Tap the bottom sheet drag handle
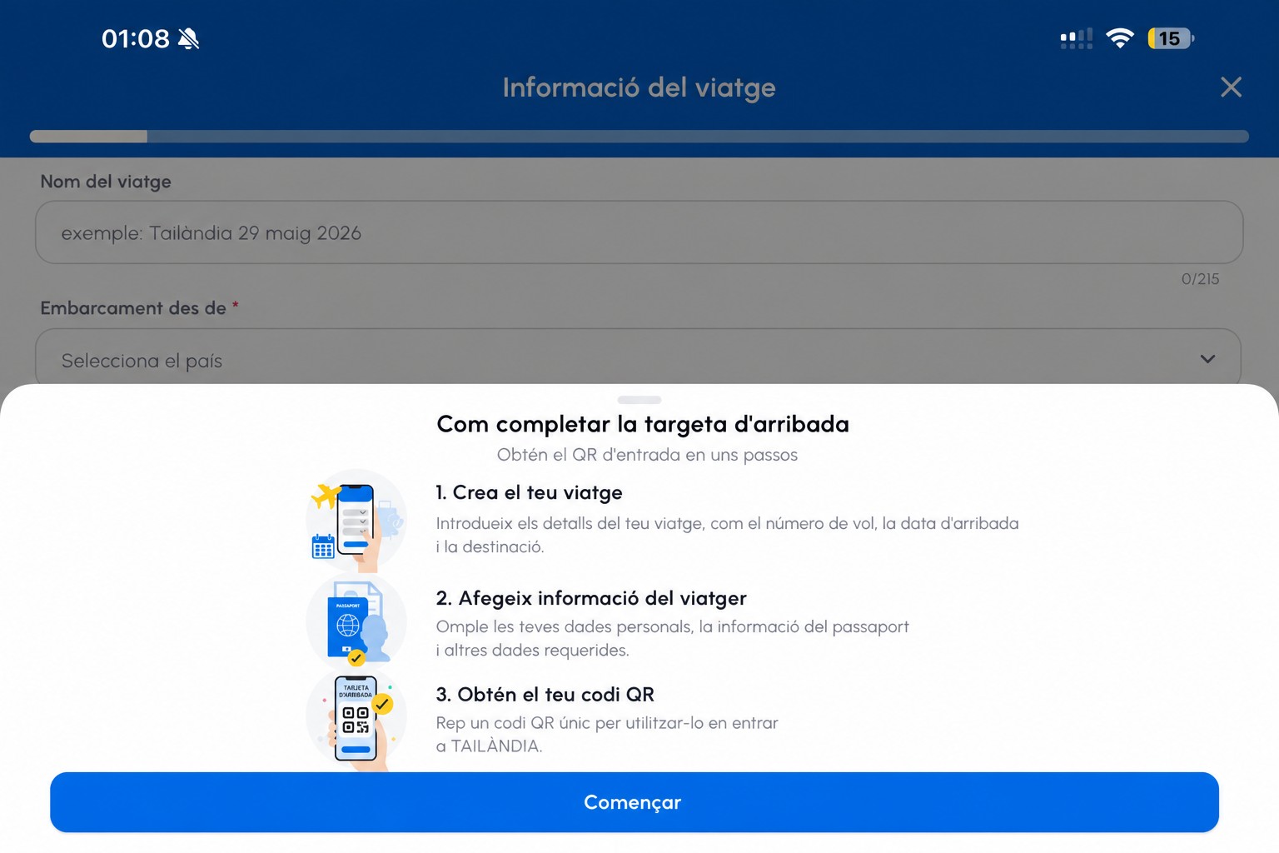Image resolution: width=1279 pixels, height=853 pixels. (639, 400)
